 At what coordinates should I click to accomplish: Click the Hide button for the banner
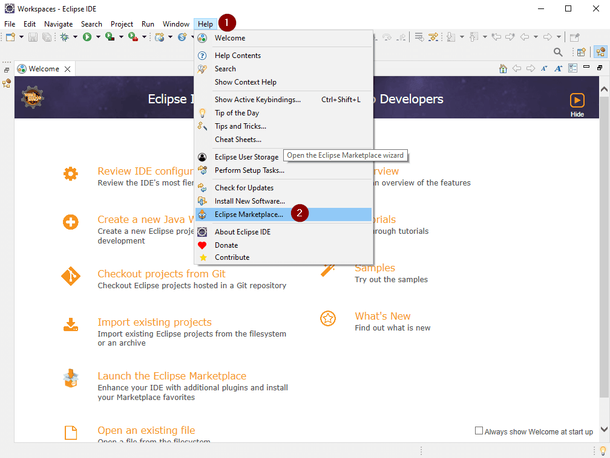tap(577, 102)
